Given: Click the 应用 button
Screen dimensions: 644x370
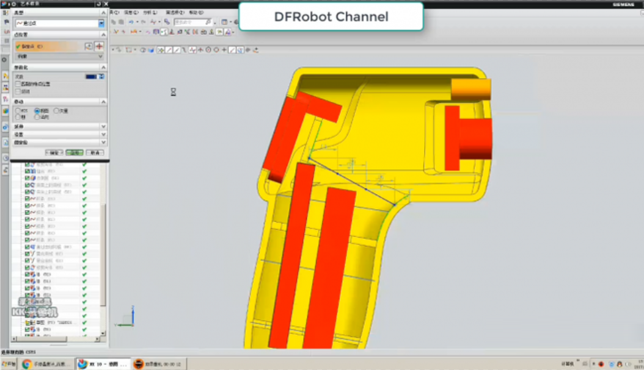Looking at the screenshot, I should 75,152.
